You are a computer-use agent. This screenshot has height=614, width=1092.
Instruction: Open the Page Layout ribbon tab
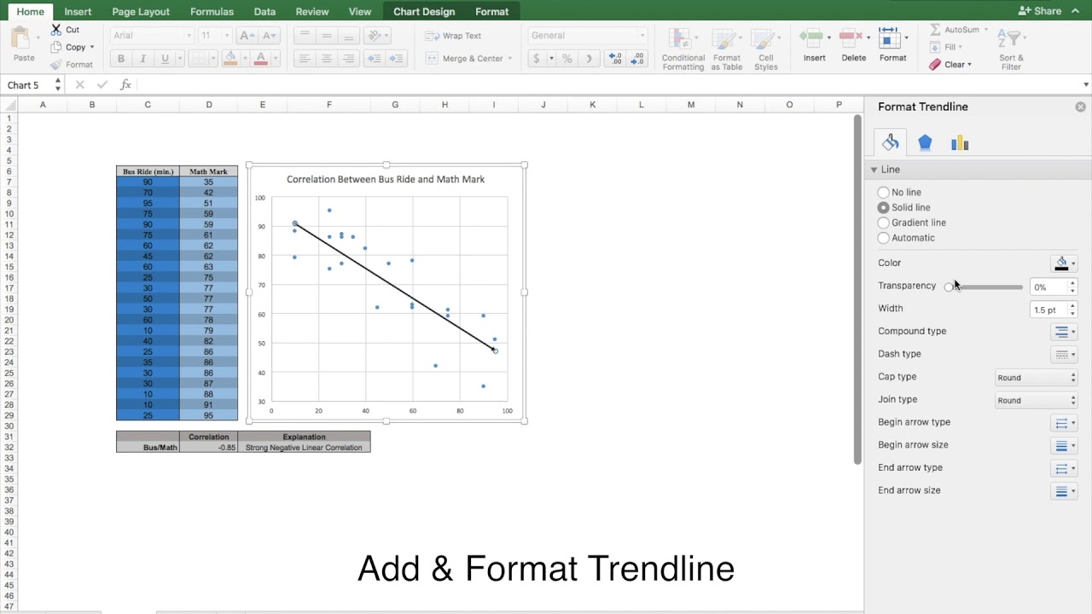(141, 12)
